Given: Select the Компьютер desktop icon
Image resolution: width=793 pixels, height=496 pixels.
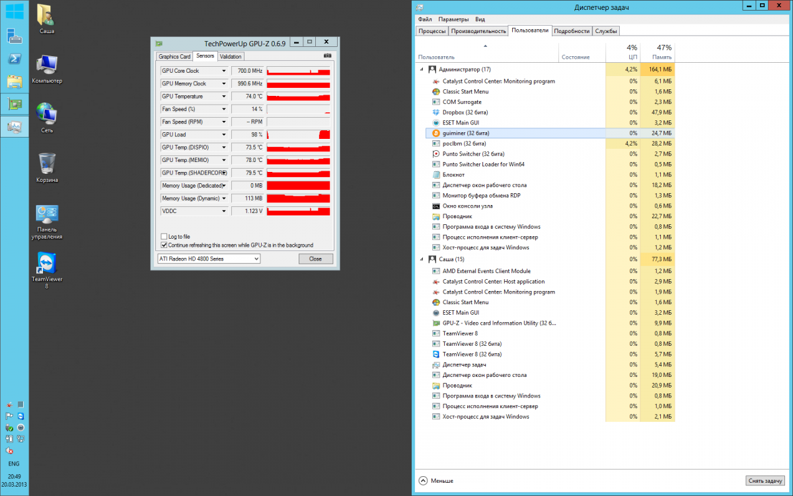Looking at the screenshot, I should (x=47, y=65).
